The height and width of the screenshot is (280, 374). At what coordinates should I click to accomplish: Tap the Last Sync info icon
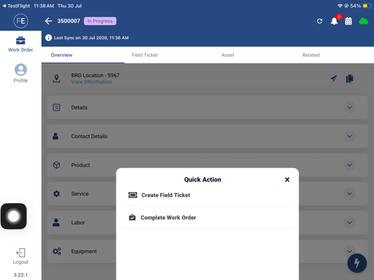48,38
